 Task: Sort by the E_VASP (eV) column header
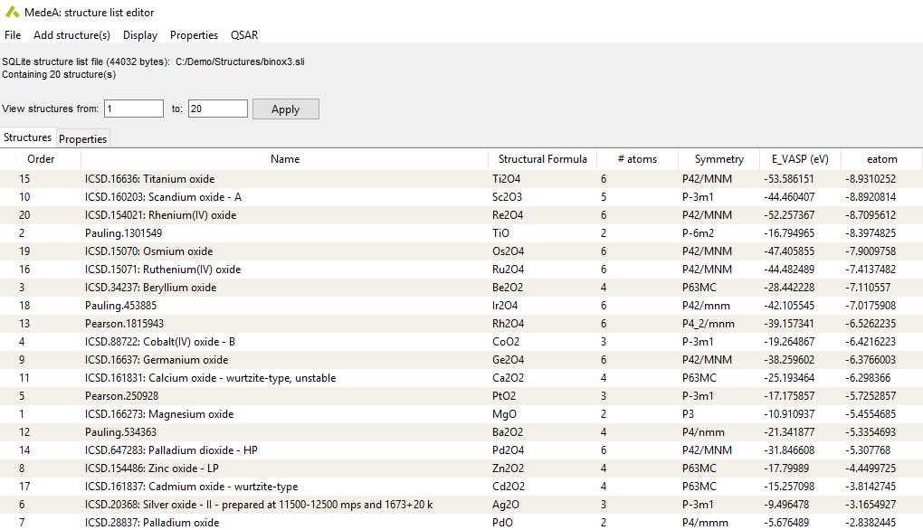pyautogui.click(x=795, y=159)
